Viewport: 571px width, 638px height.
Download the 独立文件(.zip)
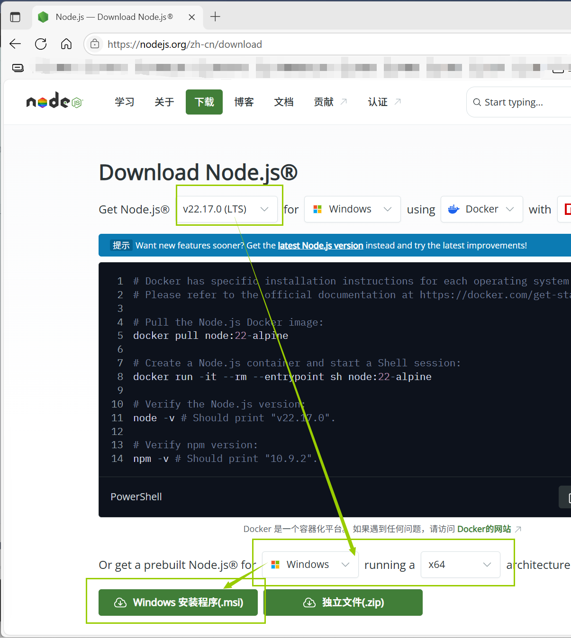343,603
